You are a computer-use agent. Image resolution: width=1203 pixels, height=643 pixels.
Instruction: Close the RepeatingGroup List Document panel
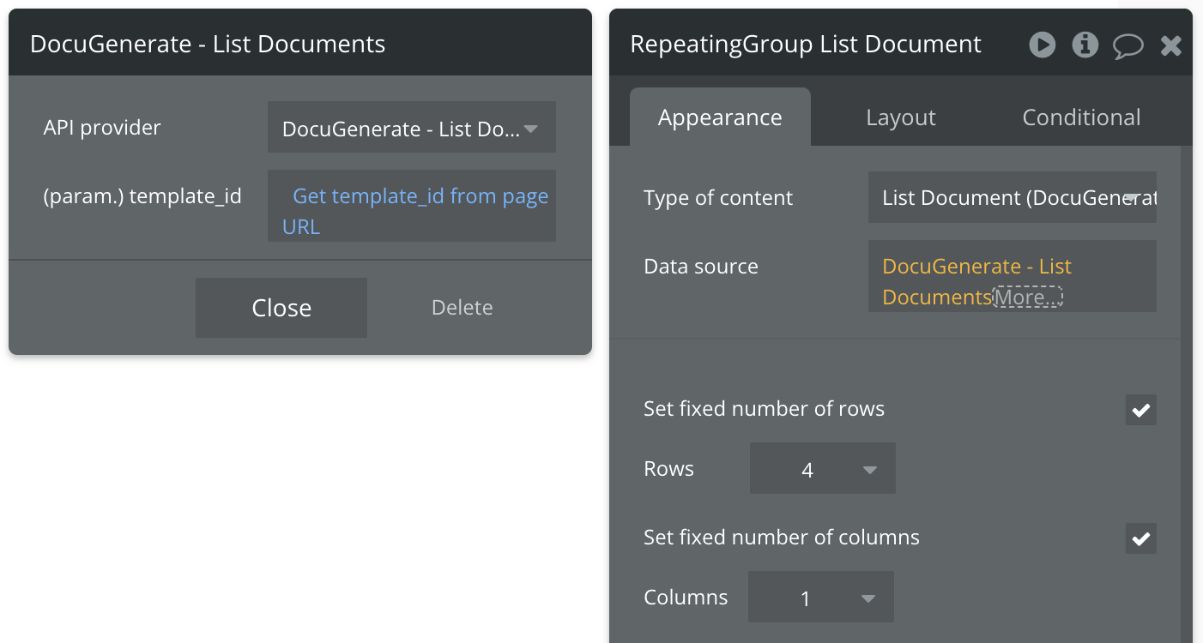click(x=1171, y=45)
